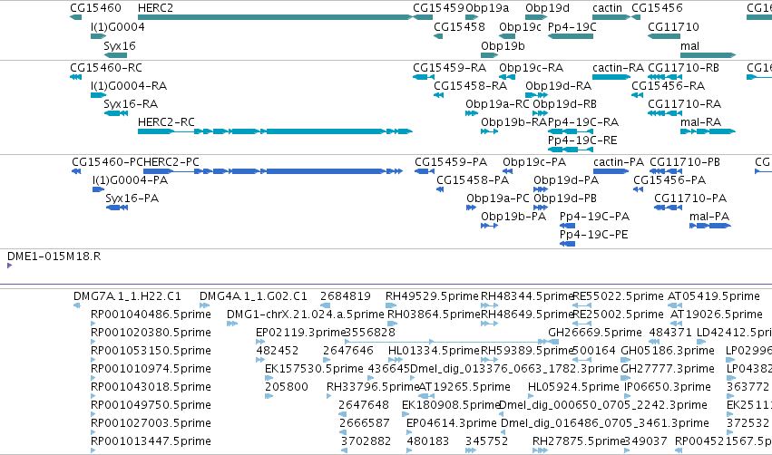Screen dimensions: 772x455
Task: Click the purple DME1-015M18.R arrow marker
Action: coord(9,266)
